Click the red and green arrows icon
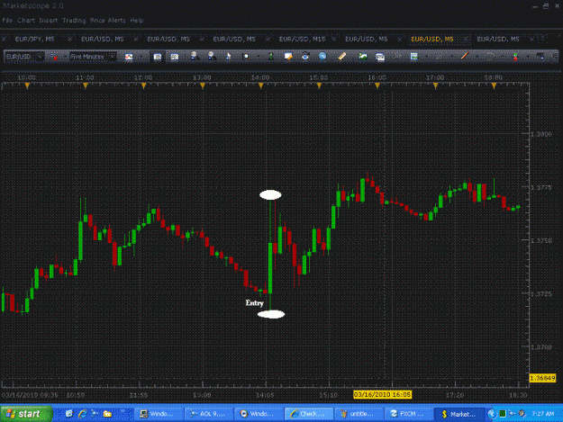The height and width of the screenshot is (422, 563). click(515, 57)
